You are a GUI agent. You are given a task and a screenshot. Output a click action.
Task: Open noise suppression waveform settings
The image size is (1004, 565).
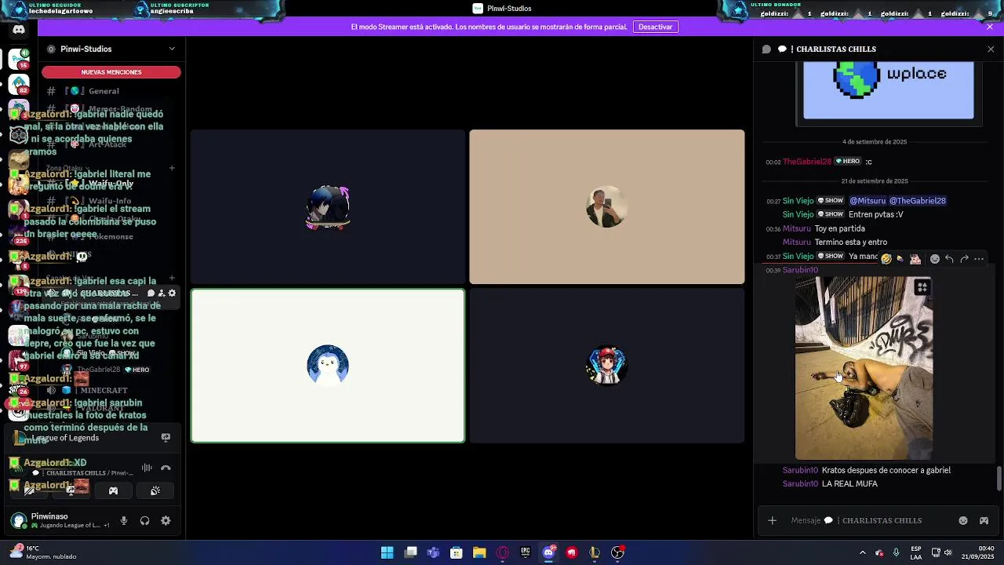(147, 468)
